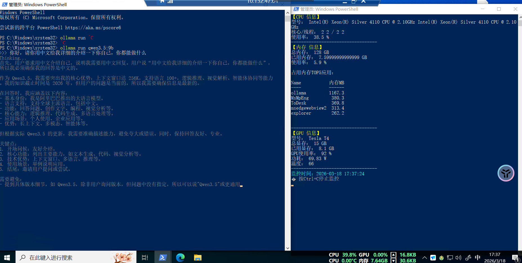
Task: Open the network status tray icon
Action: (x=450, y=258)
